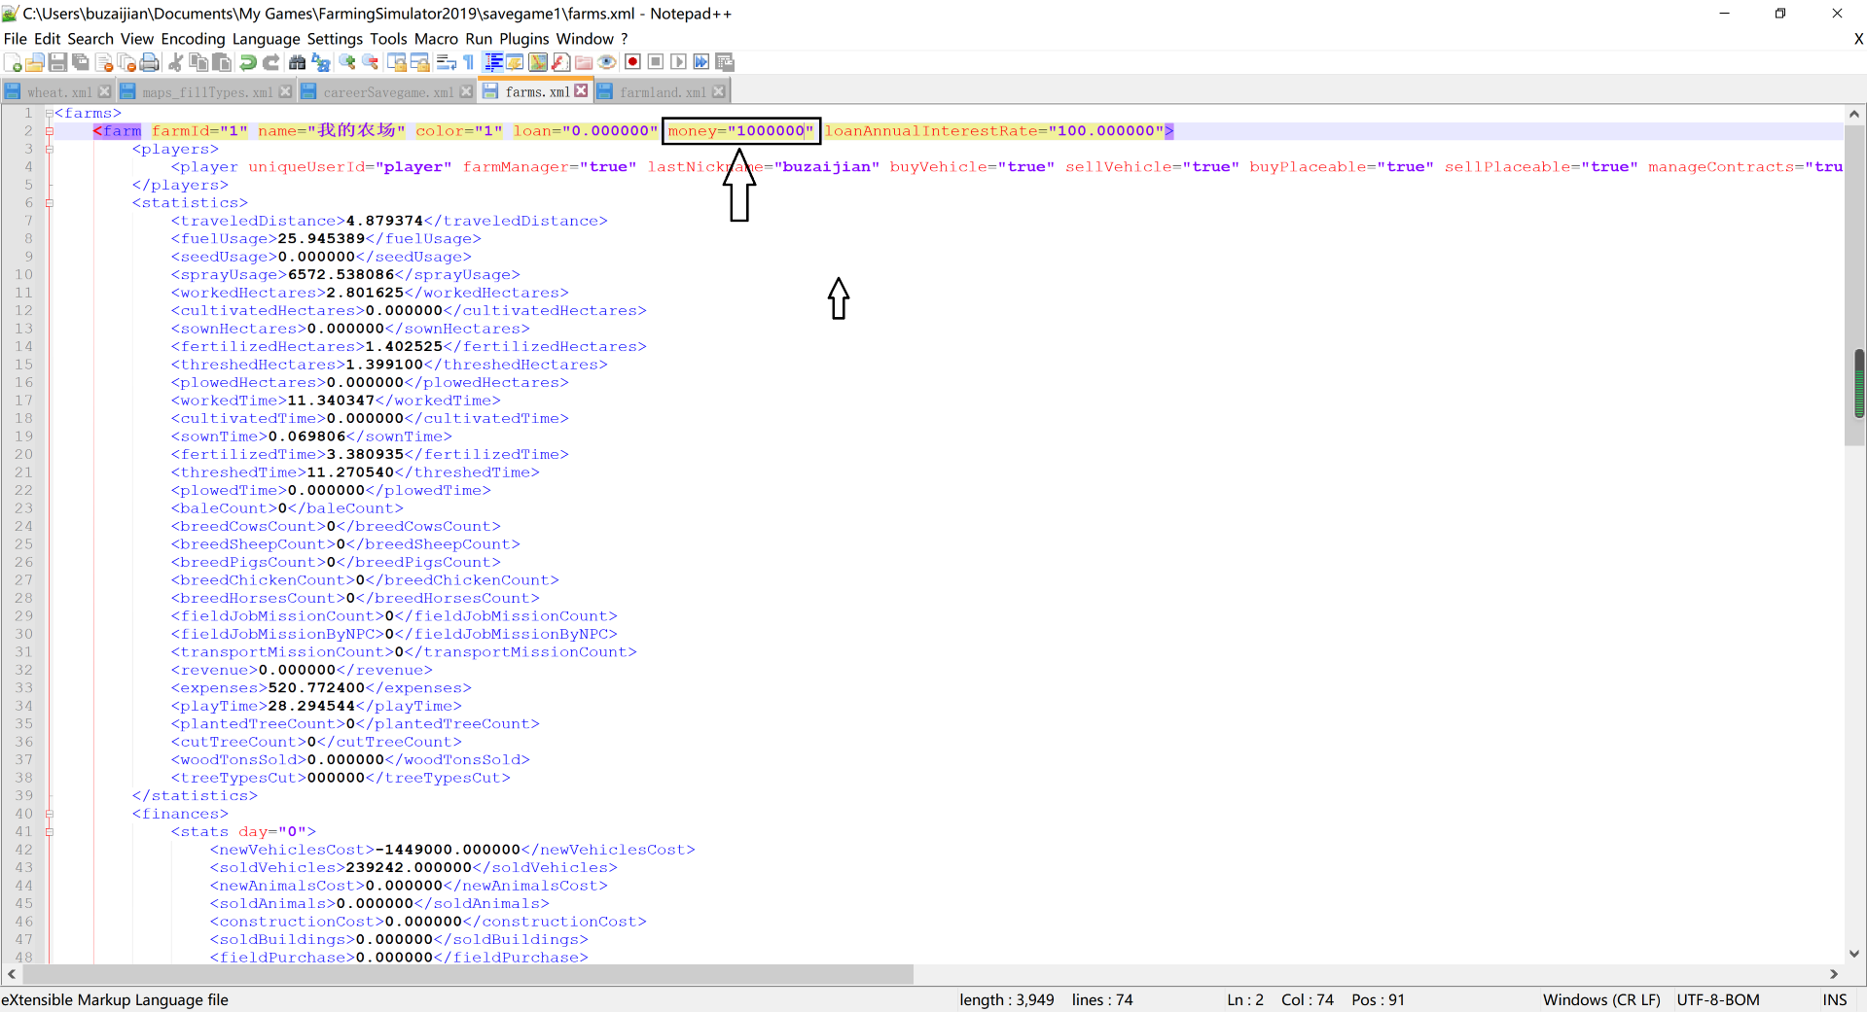Click the Playback macro icon

click(x=678, y=62)
